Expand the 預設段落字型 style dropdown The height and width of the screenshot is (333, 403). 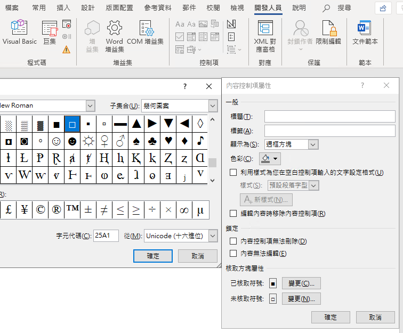point(313,185)
